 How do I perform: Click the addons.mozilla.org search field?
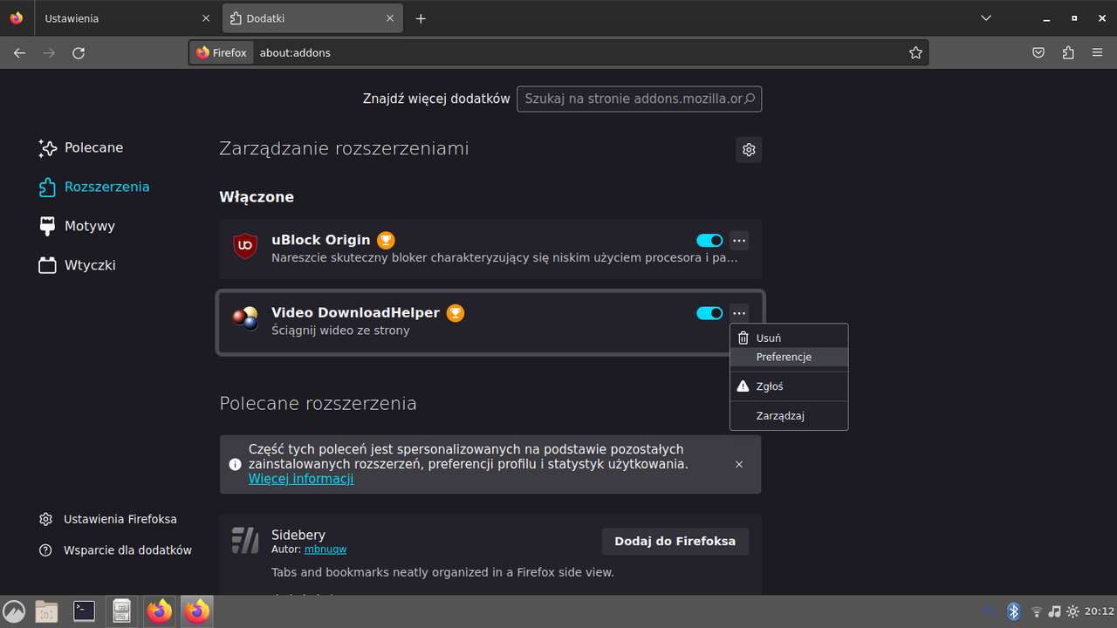[x=639, y=99]
